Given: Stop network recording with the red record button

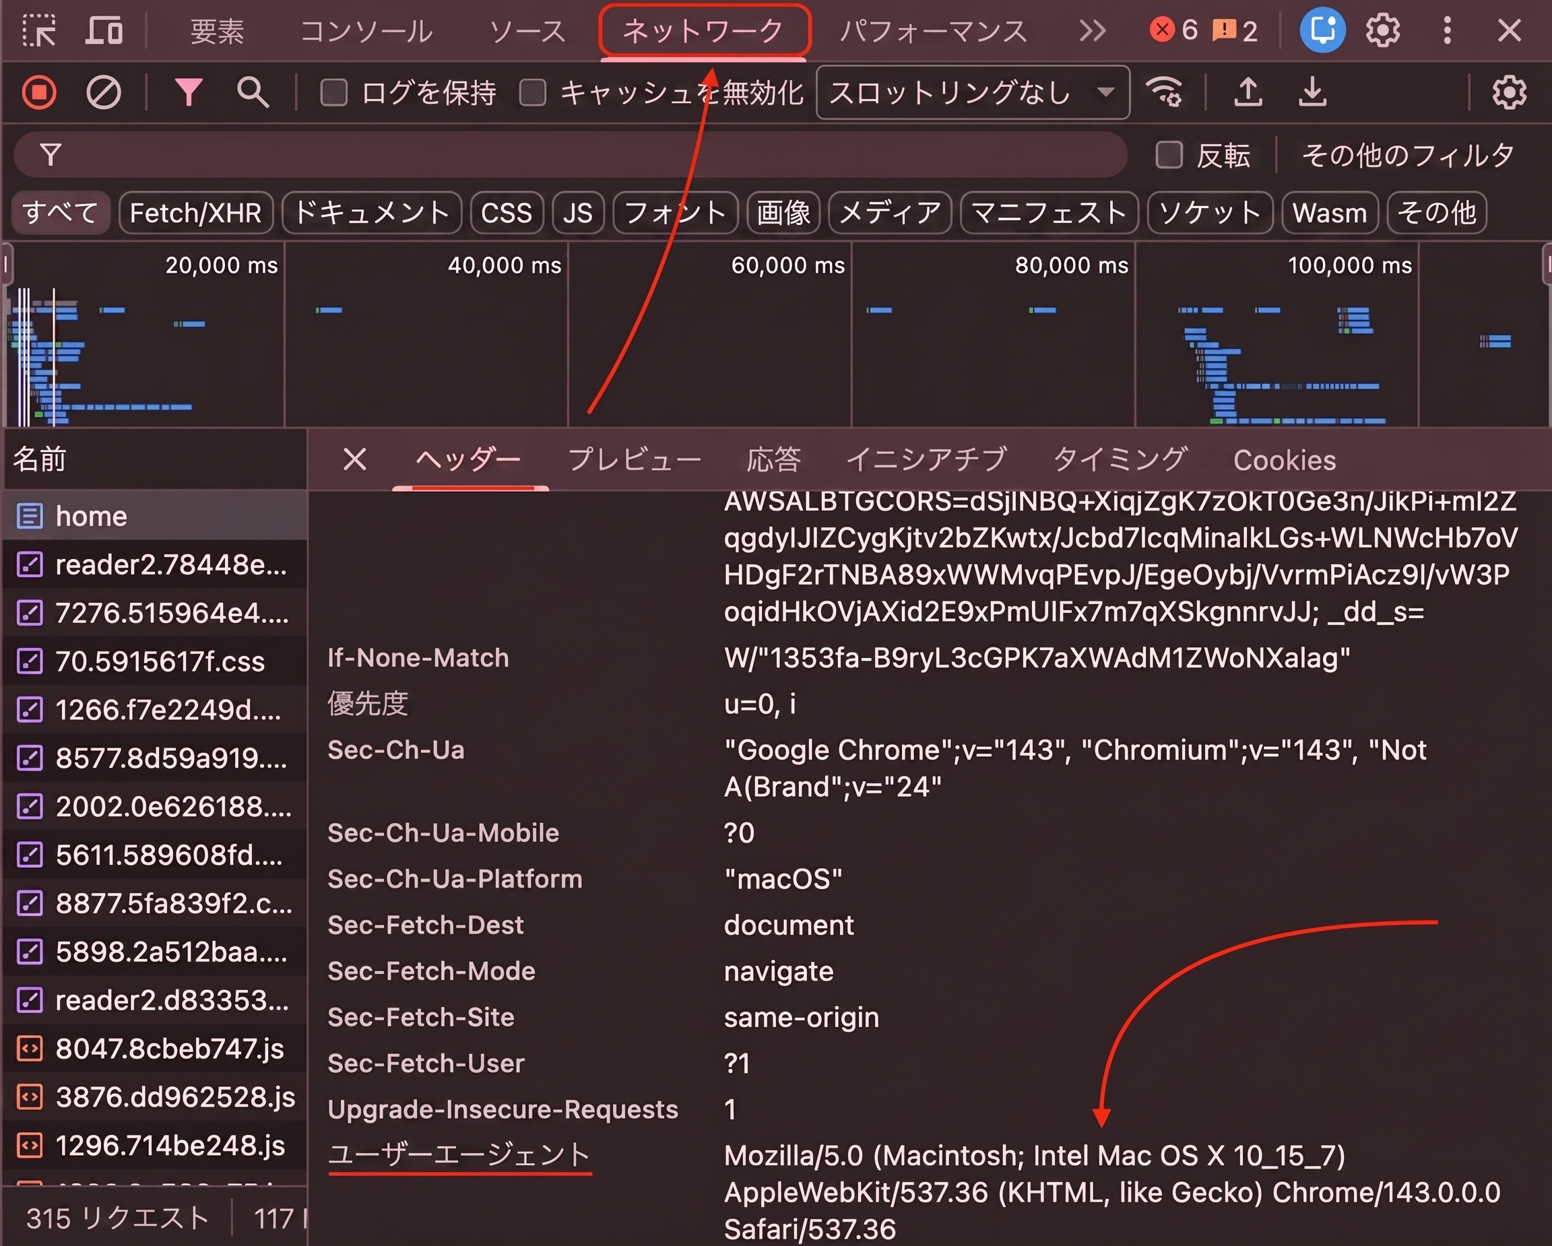Looking at the screenshot, I should 39,92.
